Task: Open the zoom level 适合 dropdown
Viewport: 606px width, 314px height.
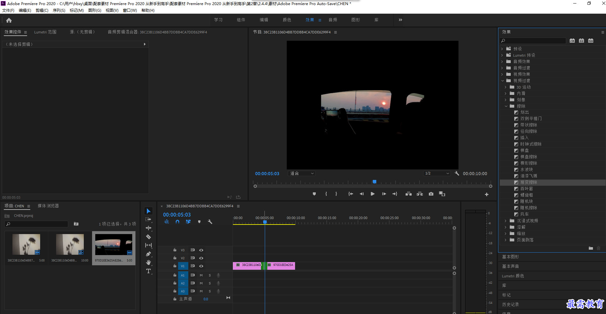Action: click(301, 174)
